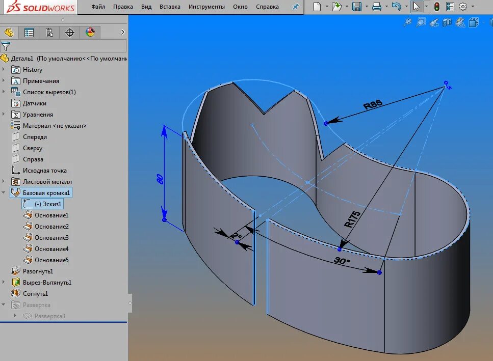
Task: Open the Вставка menu
Action: coord(170,7)
